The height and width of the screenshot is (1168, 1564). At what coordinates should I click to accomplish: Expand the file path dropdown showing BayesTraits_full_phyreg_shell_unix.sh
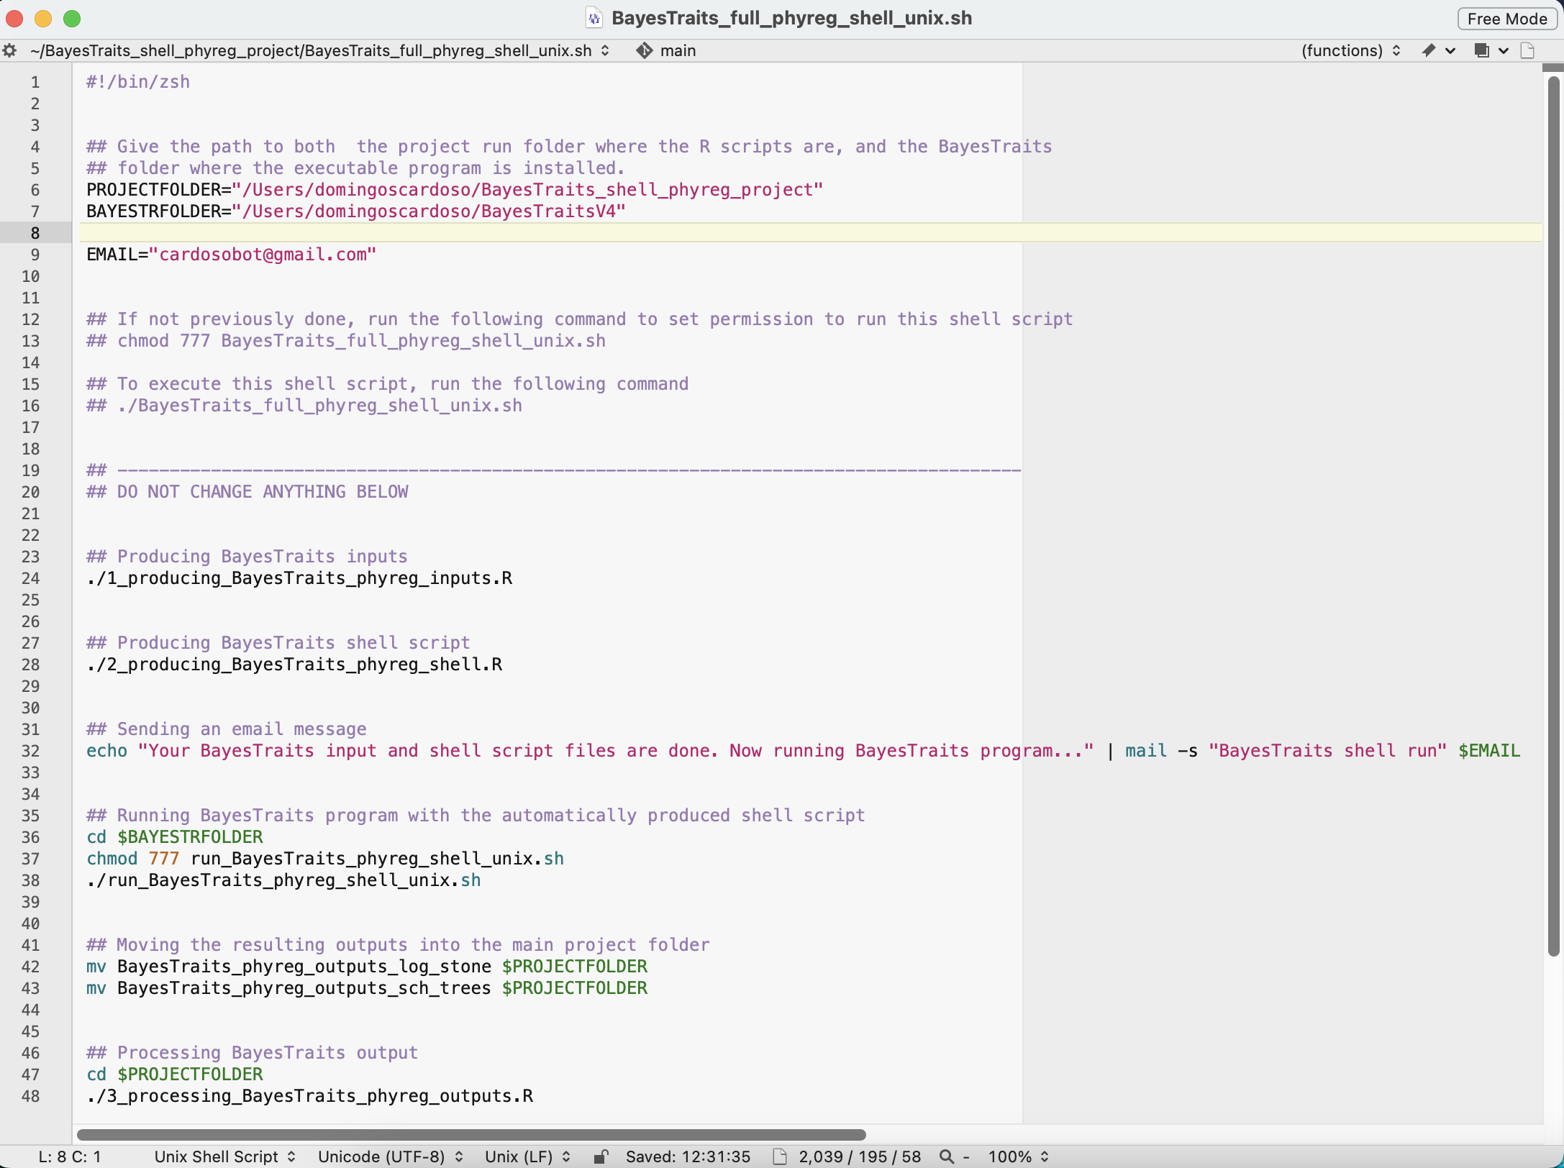[x=317, y=50]
